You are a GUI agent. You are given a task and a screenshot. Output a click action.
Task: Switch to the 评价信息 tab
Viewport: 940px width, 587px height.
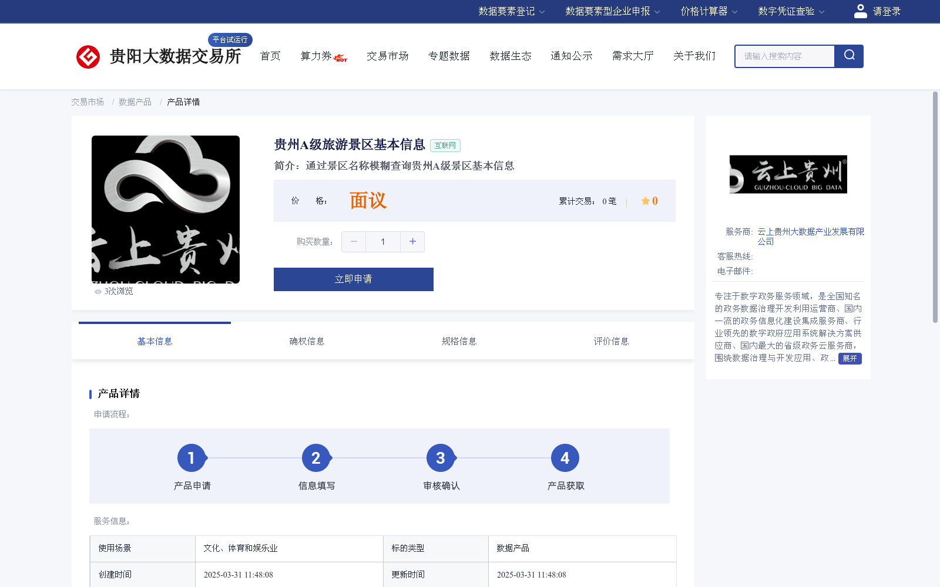click(611, 341)
